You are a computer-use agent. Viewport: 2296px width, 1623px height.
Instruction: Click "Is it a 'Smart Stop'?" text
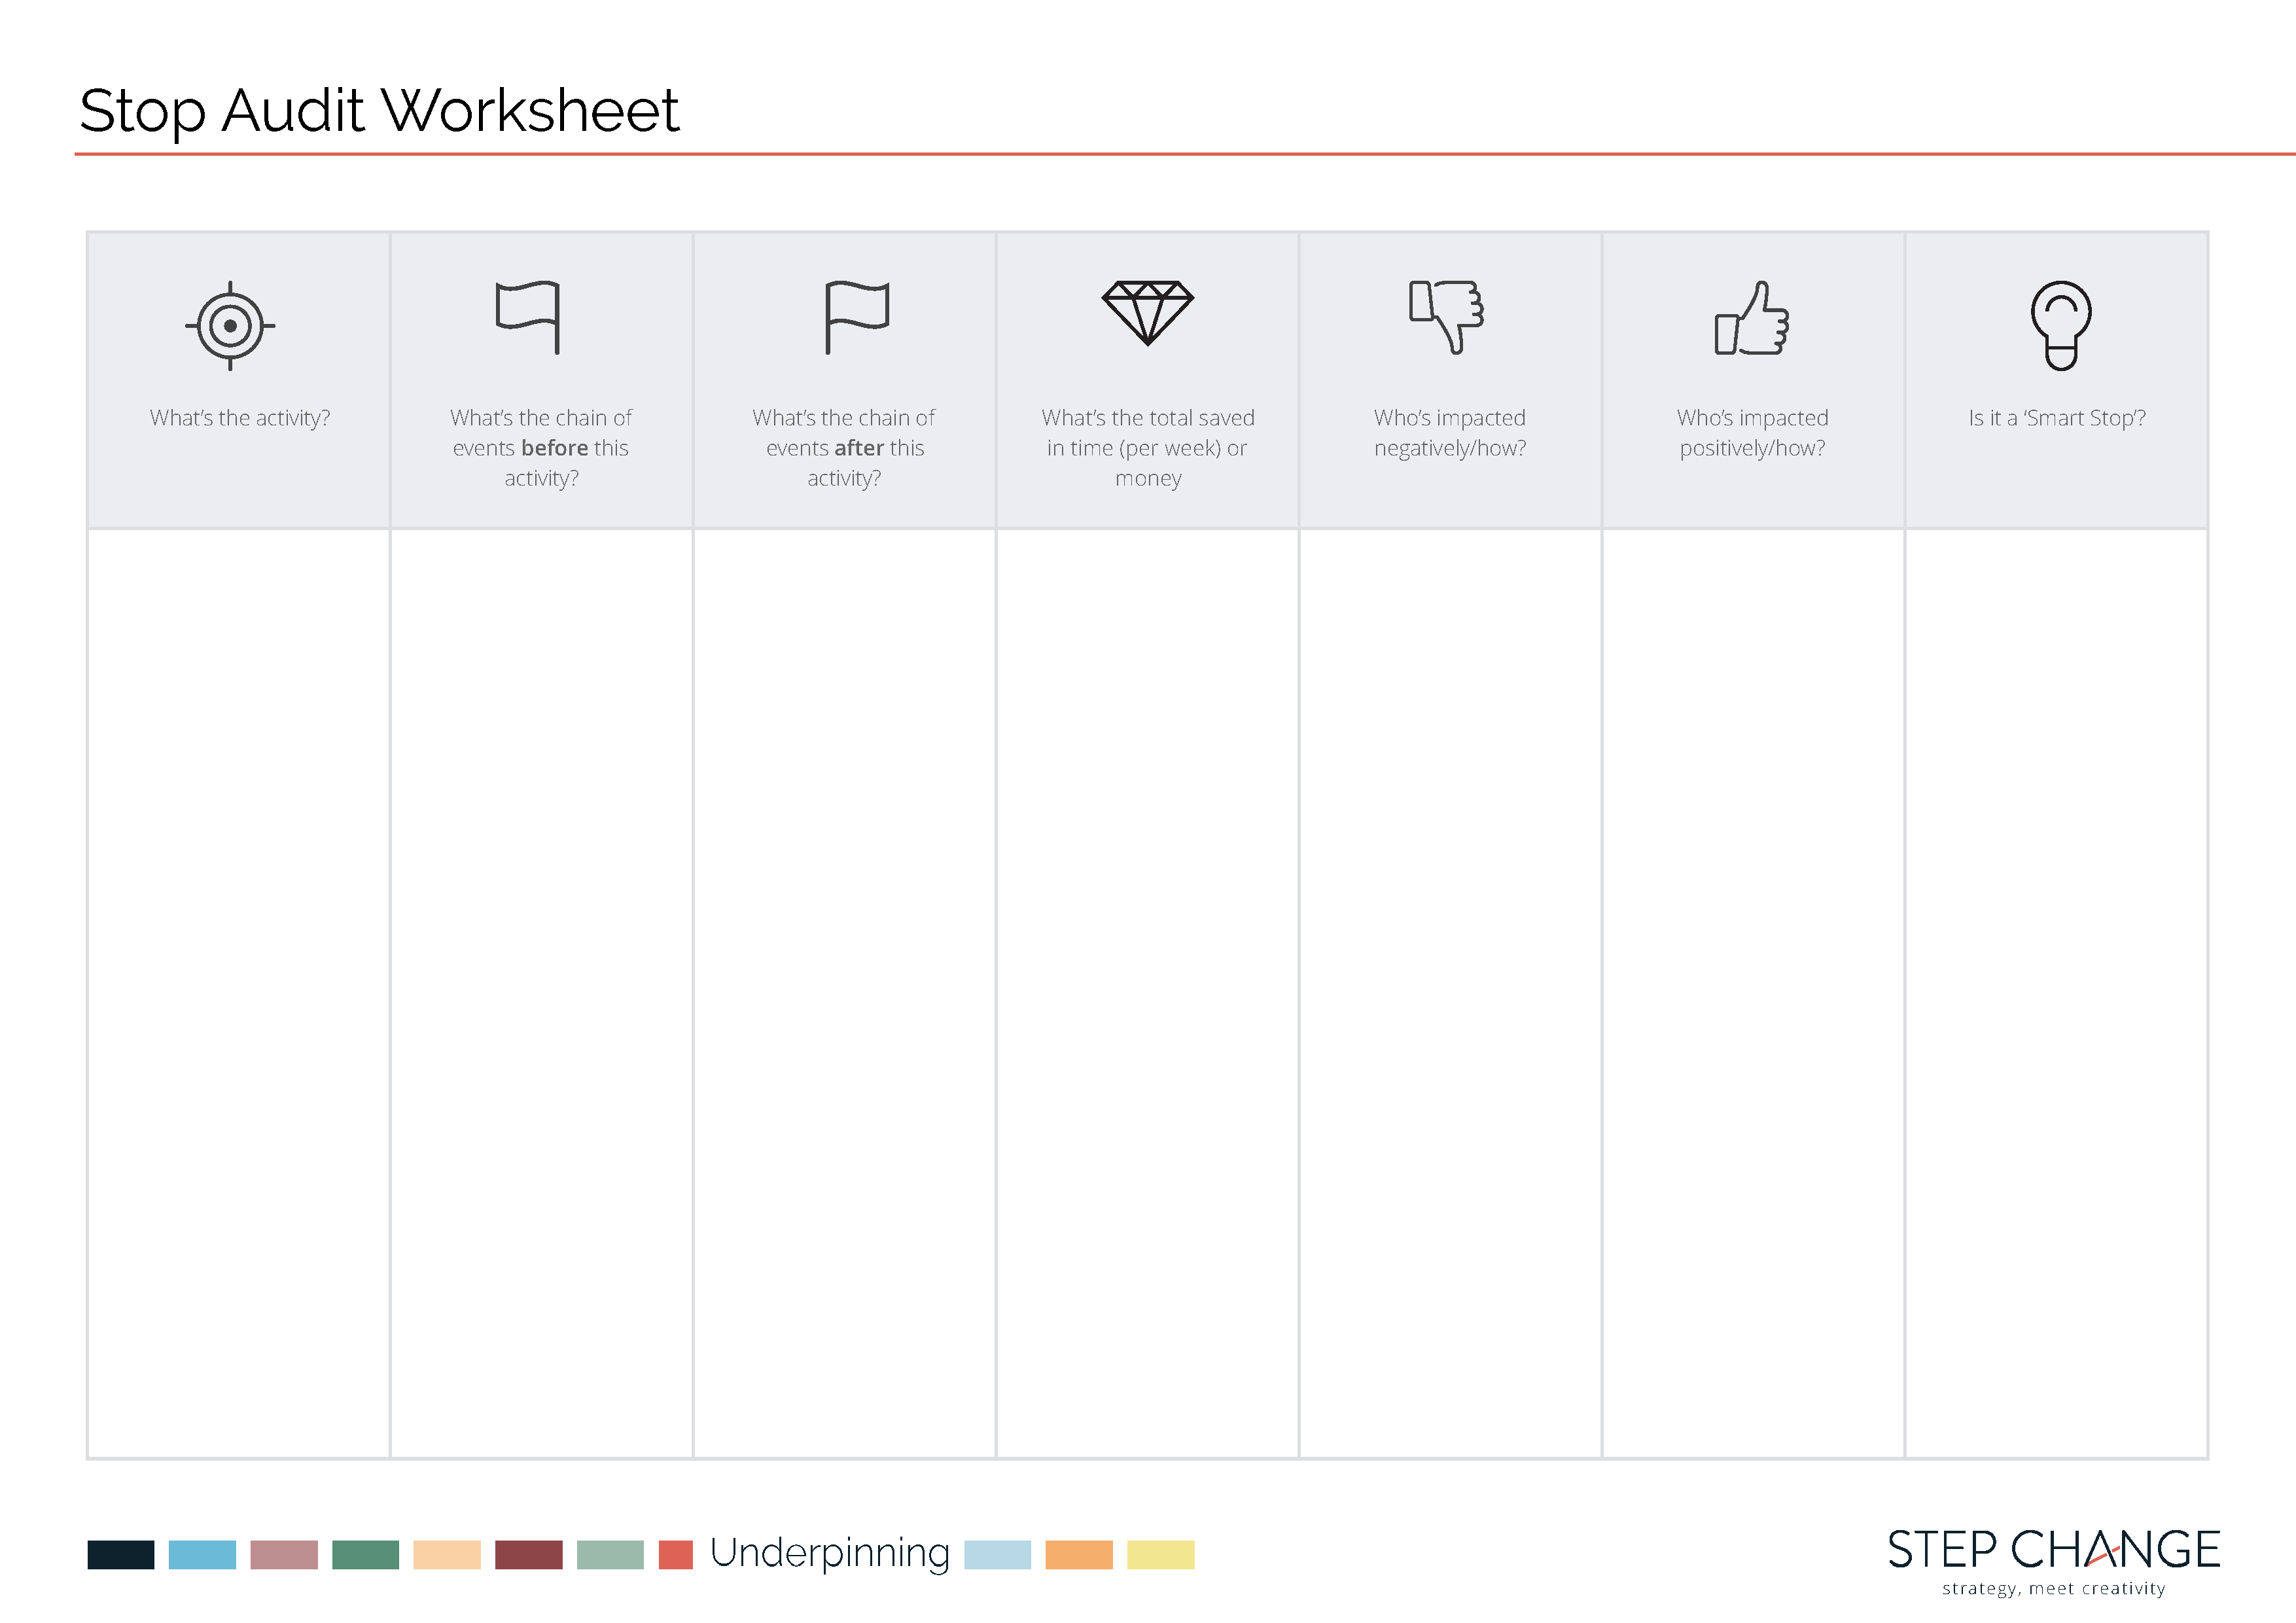pyautogui.click(x=2057, y=418)
